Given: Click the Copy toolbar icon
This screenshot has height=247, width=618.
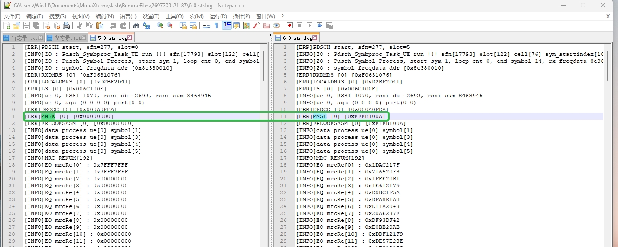Looking at the screenshot, I should click(90, 26).
